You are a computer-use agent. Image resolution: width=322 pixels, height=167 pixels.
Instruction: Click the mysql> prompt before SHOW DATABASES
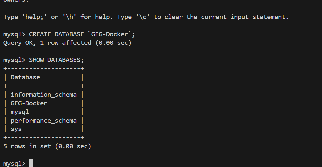[14, 60]
